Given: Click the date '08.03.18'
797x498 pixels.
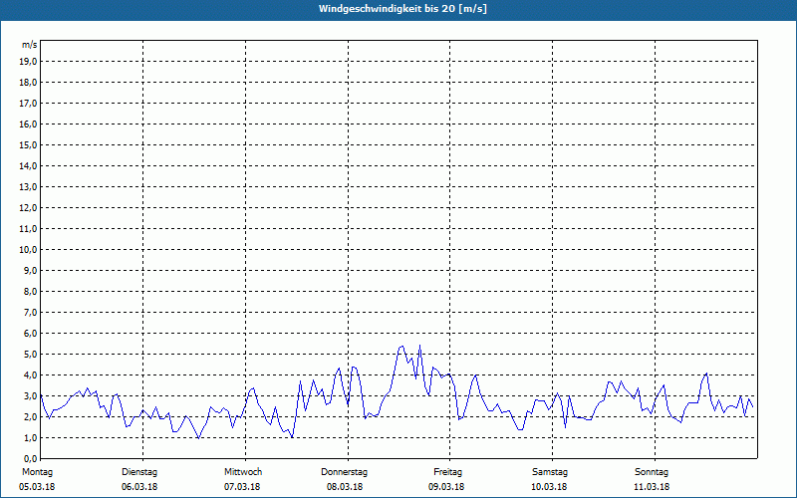Looking at the screenshot, I should click(x=345, y=487).
